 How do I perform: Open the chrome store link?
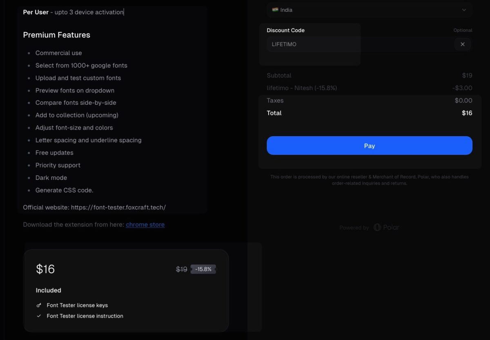click(145, 225)
